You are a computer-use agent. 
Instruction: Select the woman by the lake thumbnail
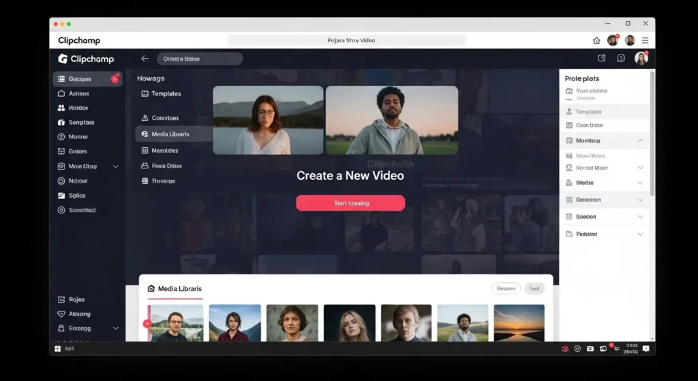point(268,120)
